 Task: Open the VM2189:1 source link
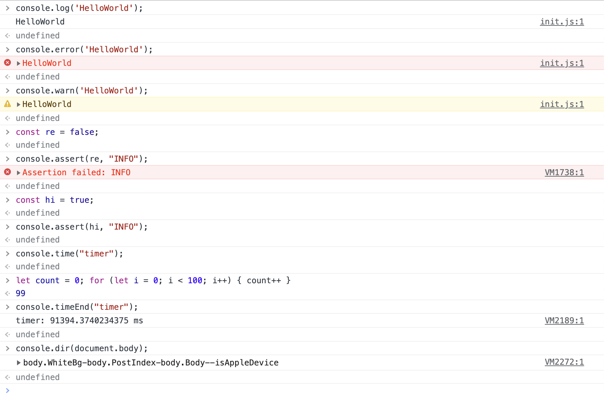pyautogui.click(x=564, y=321)
